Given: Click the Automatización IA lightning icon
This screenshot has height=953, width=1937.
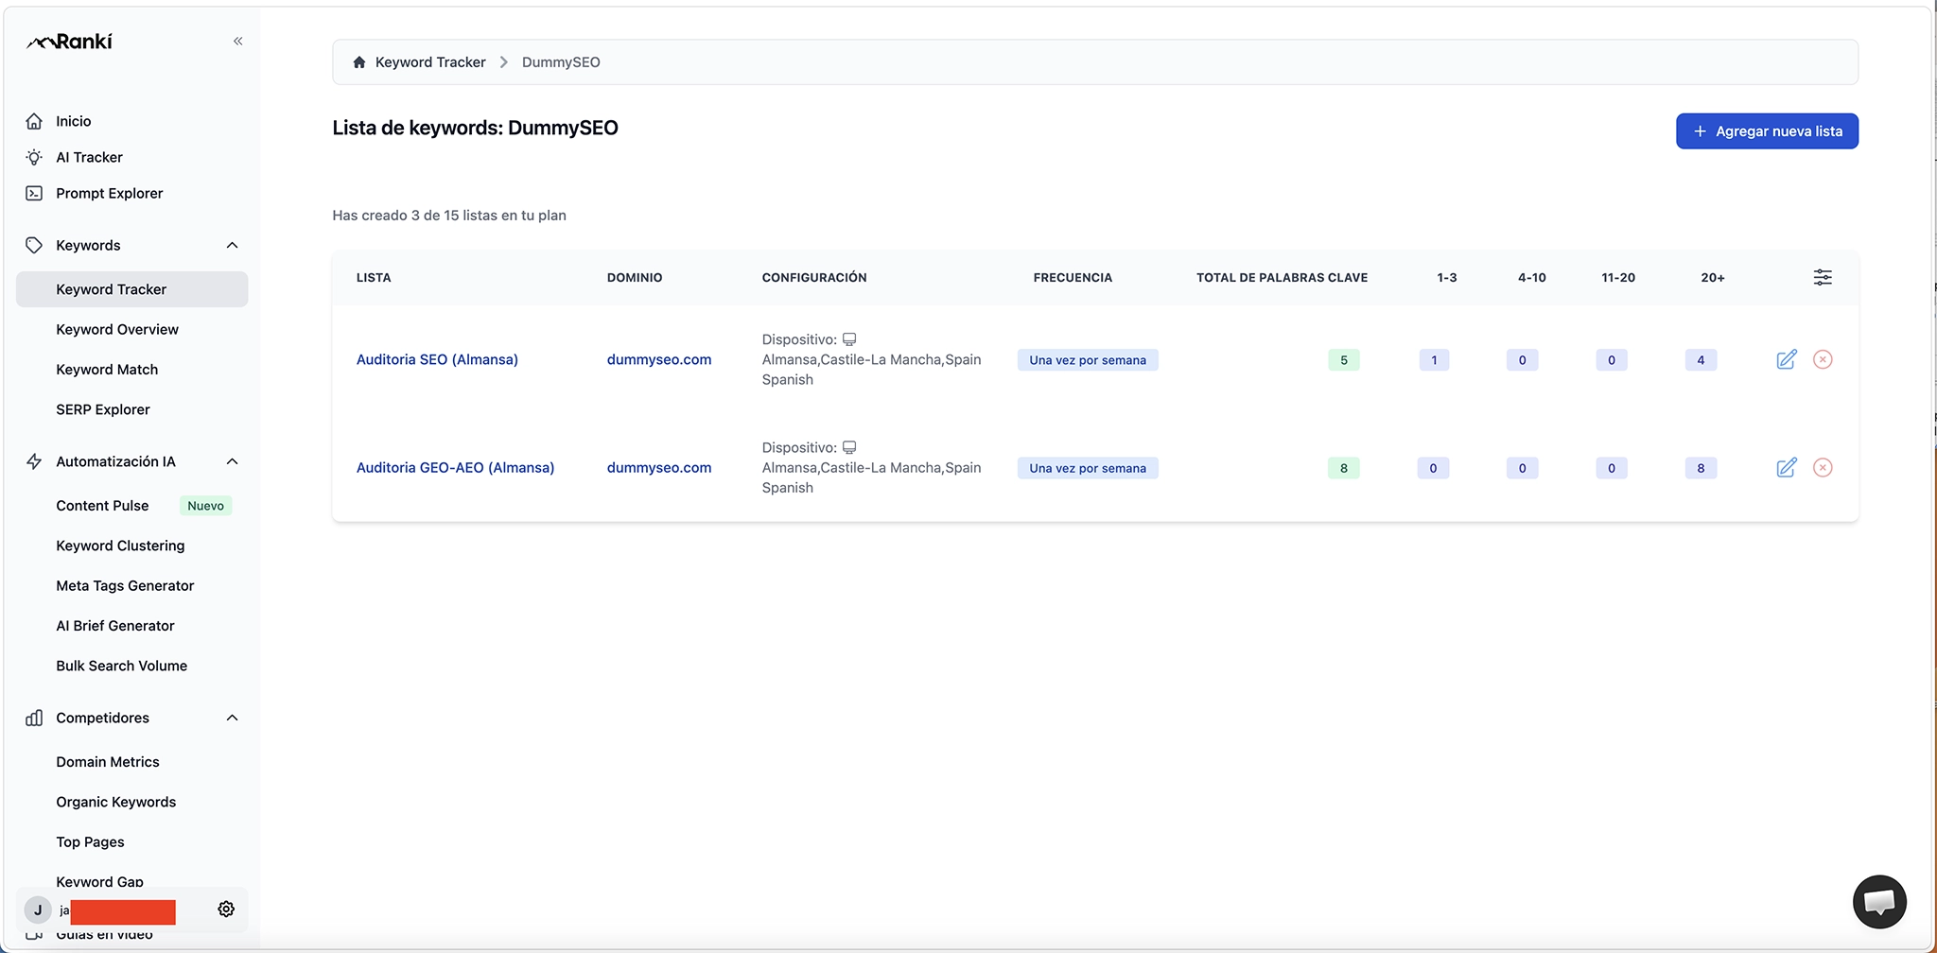Looking at the screenshot, I should point(34,461).
